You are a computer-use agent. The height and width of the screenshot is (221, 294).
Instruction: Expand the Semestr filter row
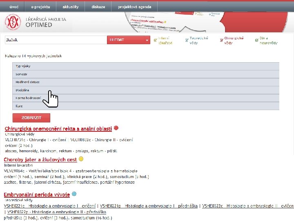[x=146, y=74]
